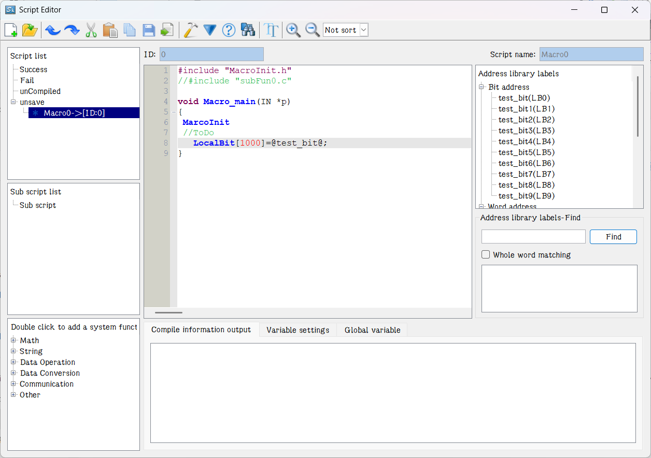Change font with the TT icon
The height and width of the screenshot is (458, 651).
click(271, 30)
